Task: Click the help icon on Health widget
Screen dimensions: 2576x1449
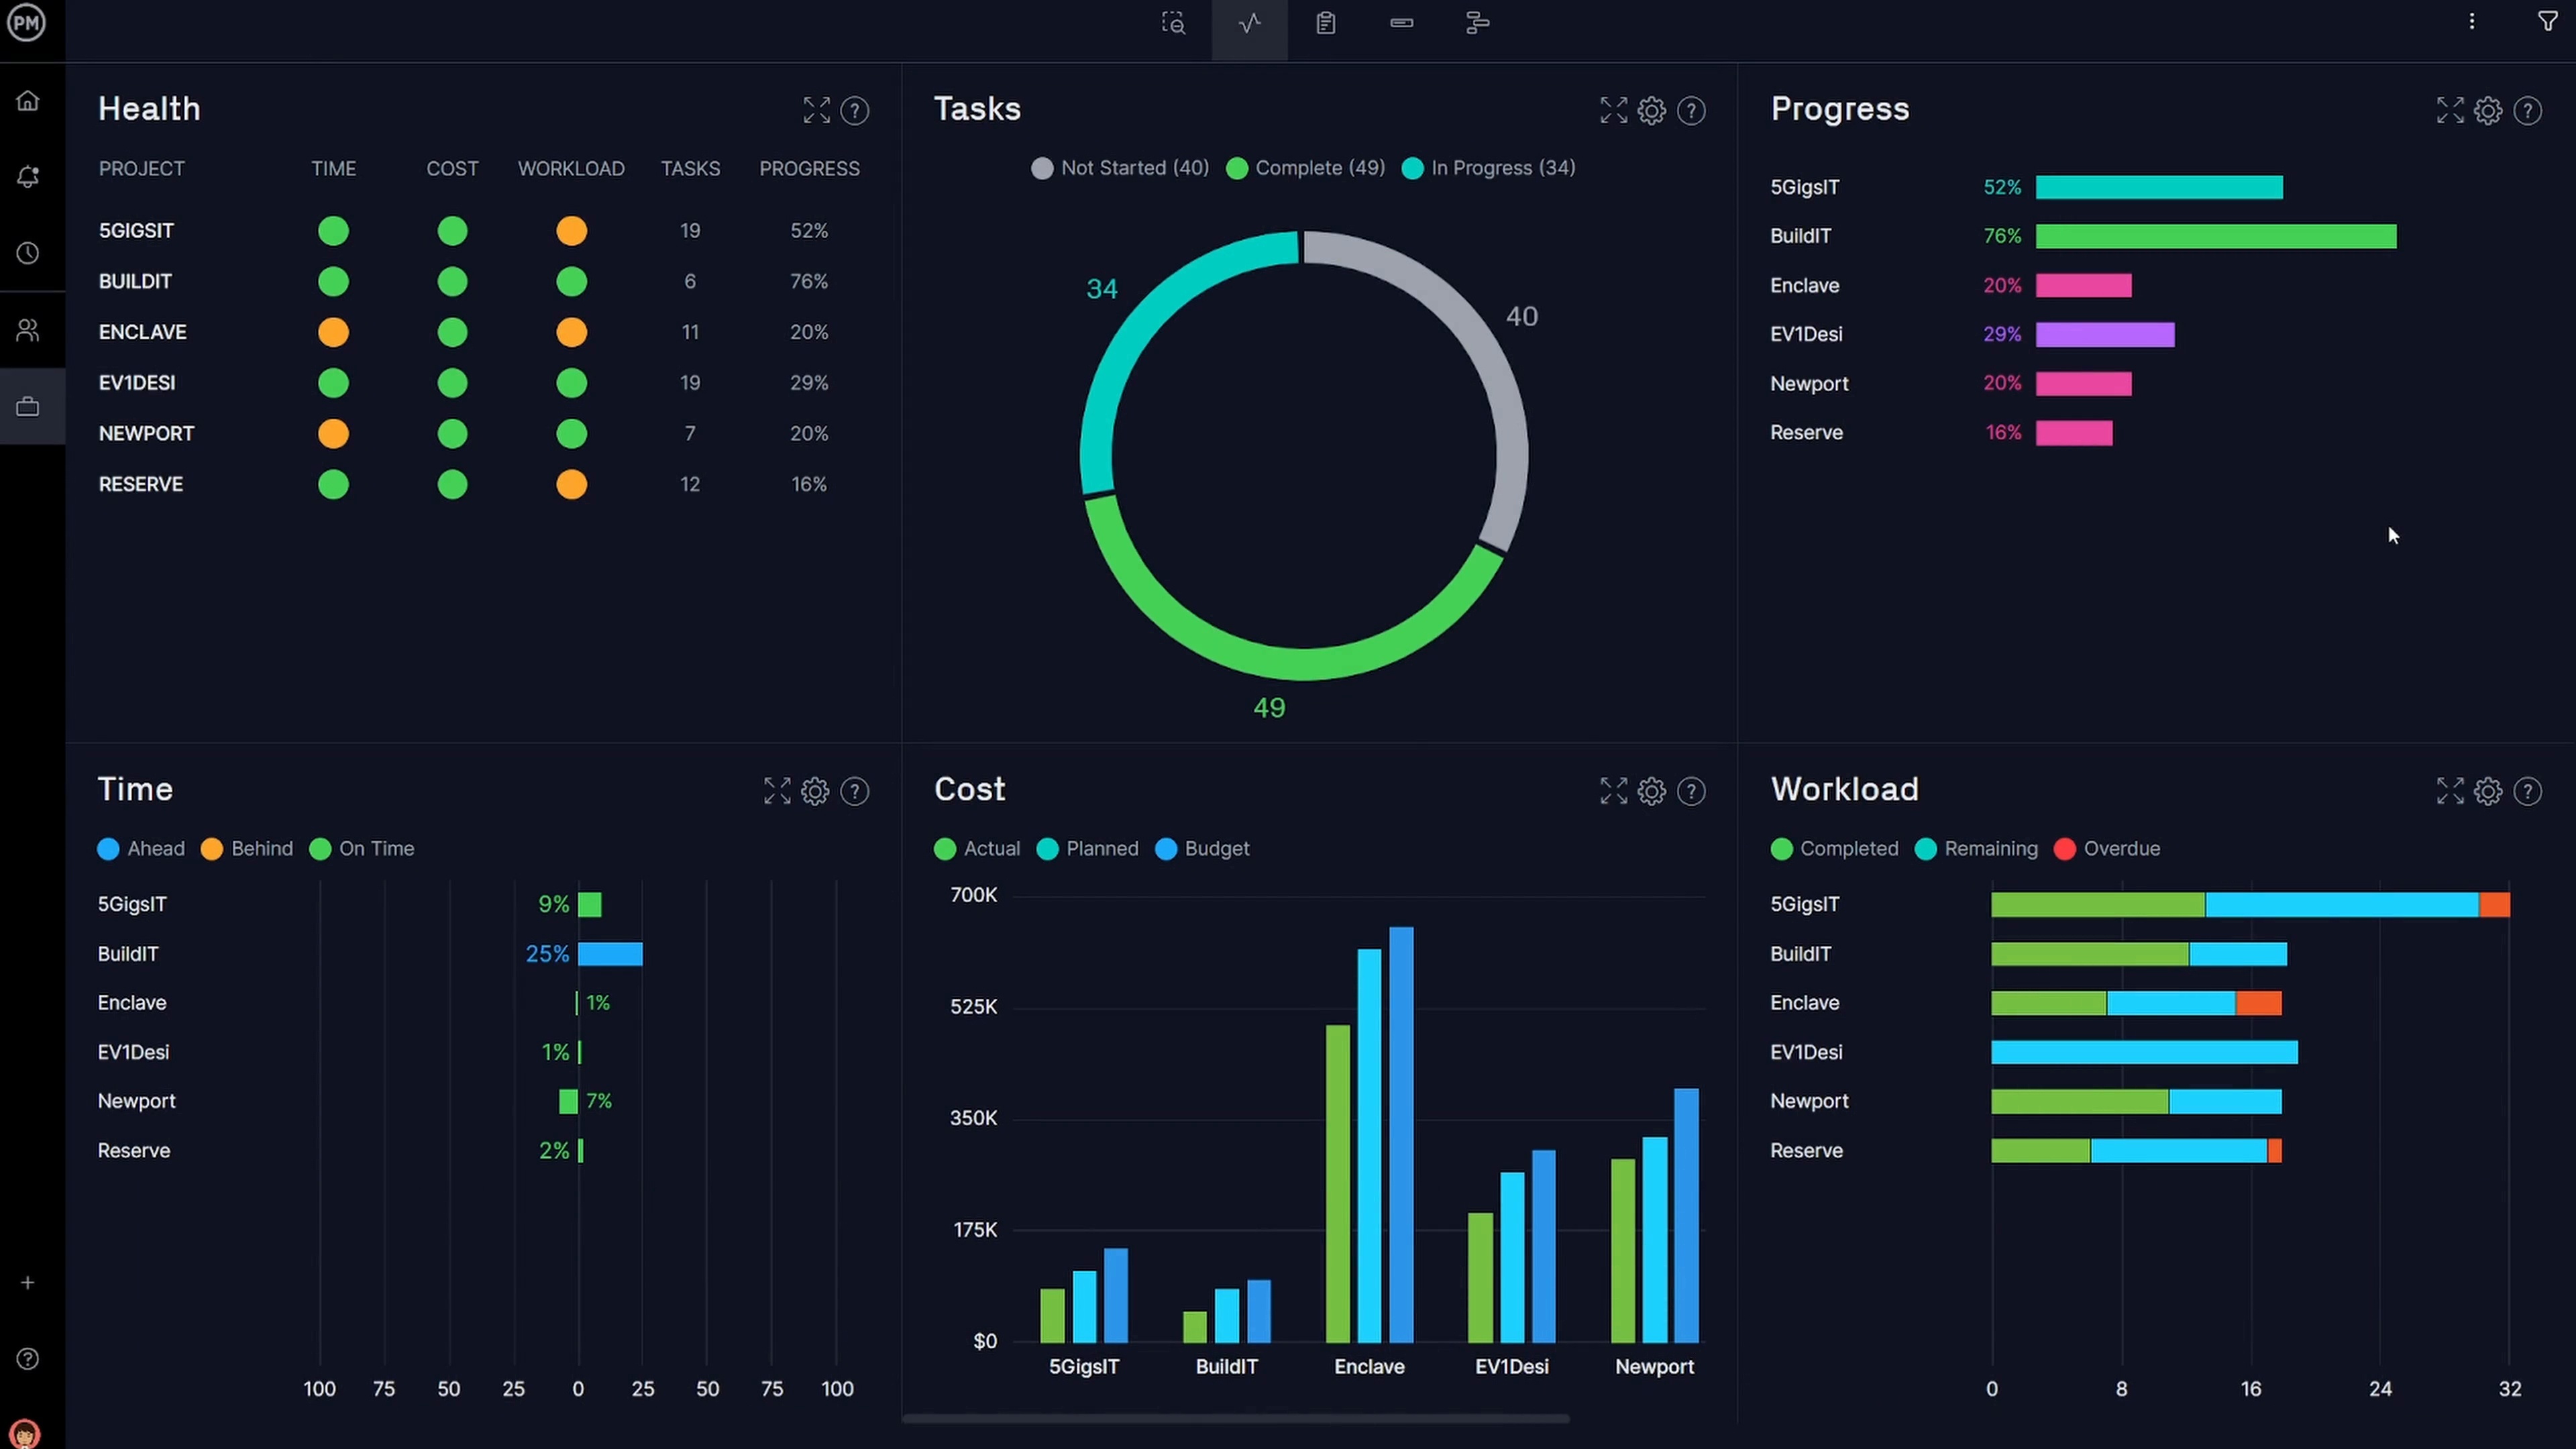Action: point(855,111)
